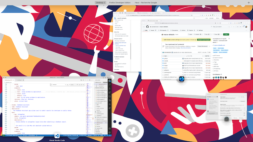This screenshot has height=142, width=253.
Task: Switch to Desktop 2 space
Action: pyautogui.click(x=101, y=3)
